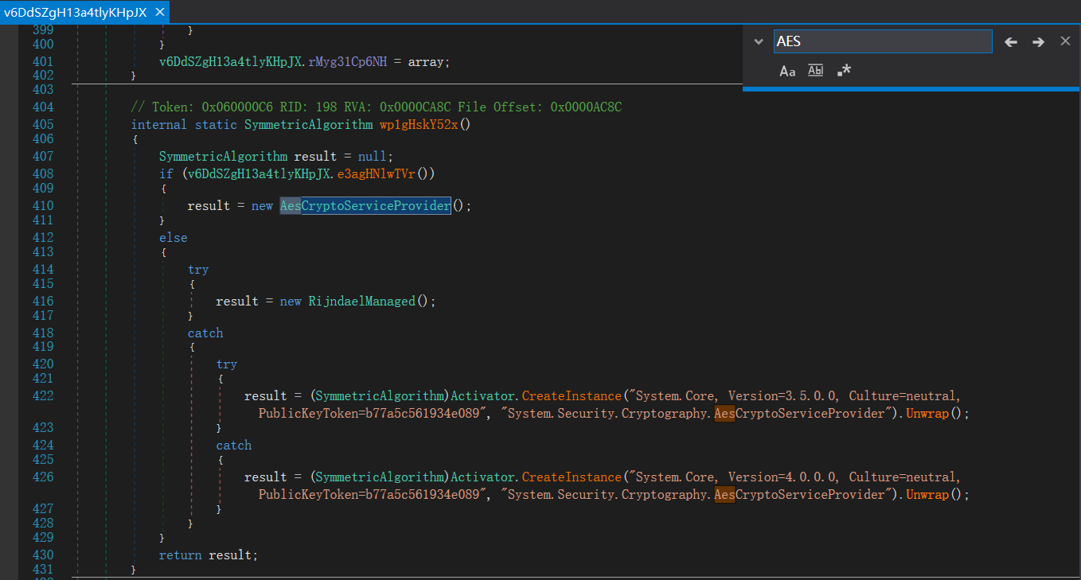Image resolution: width=1081 pixels, height=580 pixels.
Task: Click the wp1gHskY52x method name
Action: [x=420, y=125]
